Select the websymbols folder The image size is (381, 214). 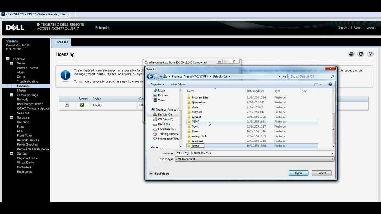click(x=199, y=136)
